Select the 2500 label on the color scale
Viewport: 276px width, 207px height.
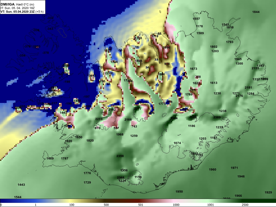click(245, 205)
